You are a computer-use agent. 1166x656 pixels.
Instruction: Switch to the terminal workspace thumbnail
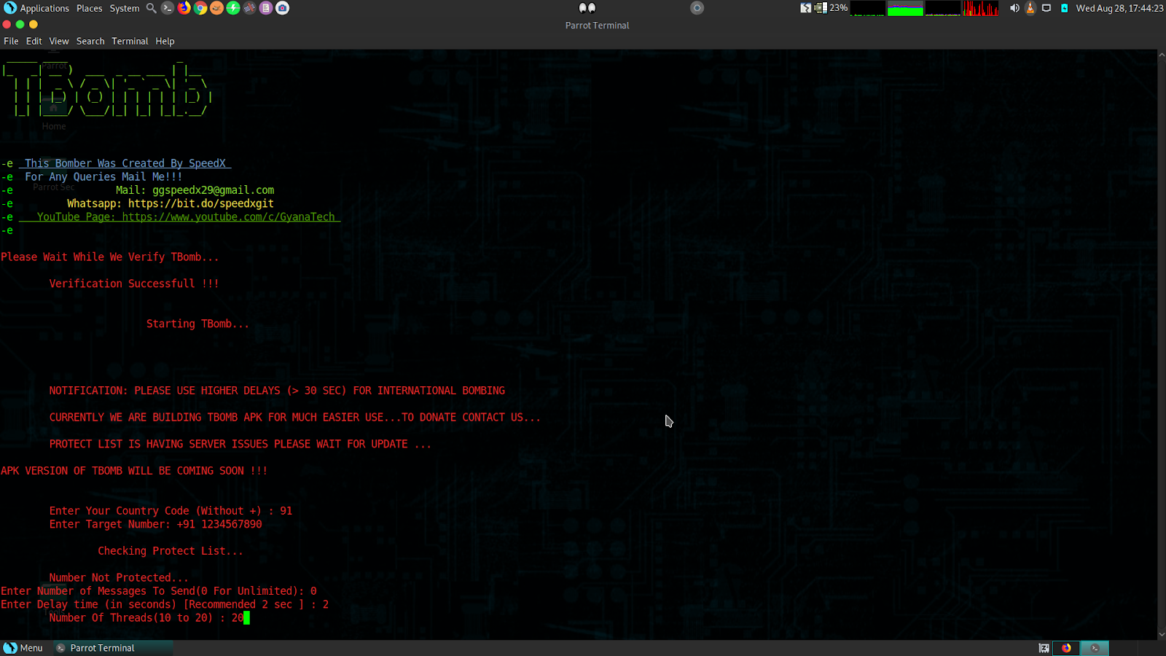(x=1095, y=648)
